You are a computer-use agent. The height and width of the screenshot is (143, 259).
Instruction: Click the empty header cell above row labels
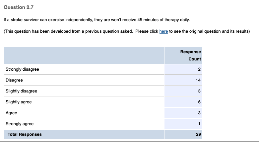(x=84, y=55)
